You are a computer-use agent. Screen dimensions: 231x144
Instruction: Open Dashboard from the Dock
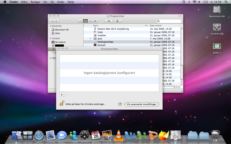(x=84, y=135)
